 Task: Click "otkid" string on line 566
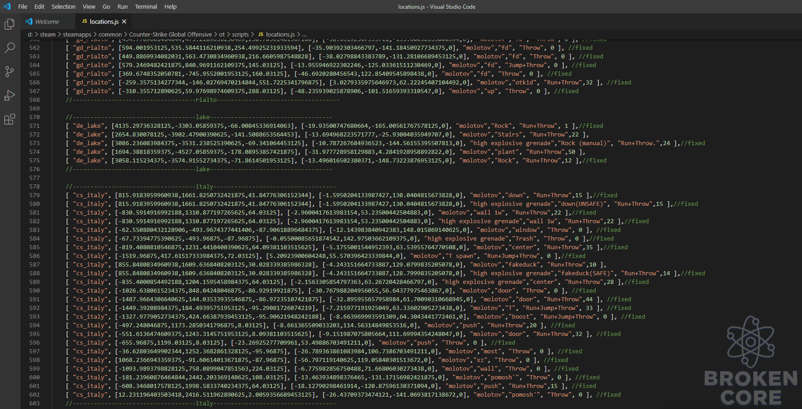point(524,83)
